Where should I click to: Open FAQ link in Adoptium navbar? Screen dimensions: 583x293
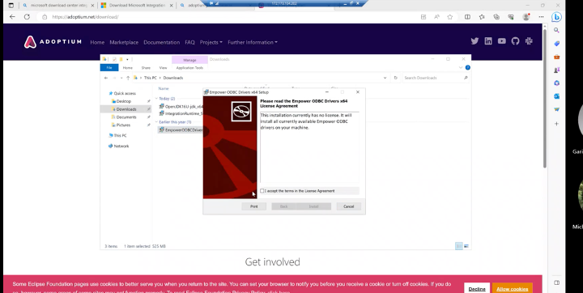tap(189, 42)
